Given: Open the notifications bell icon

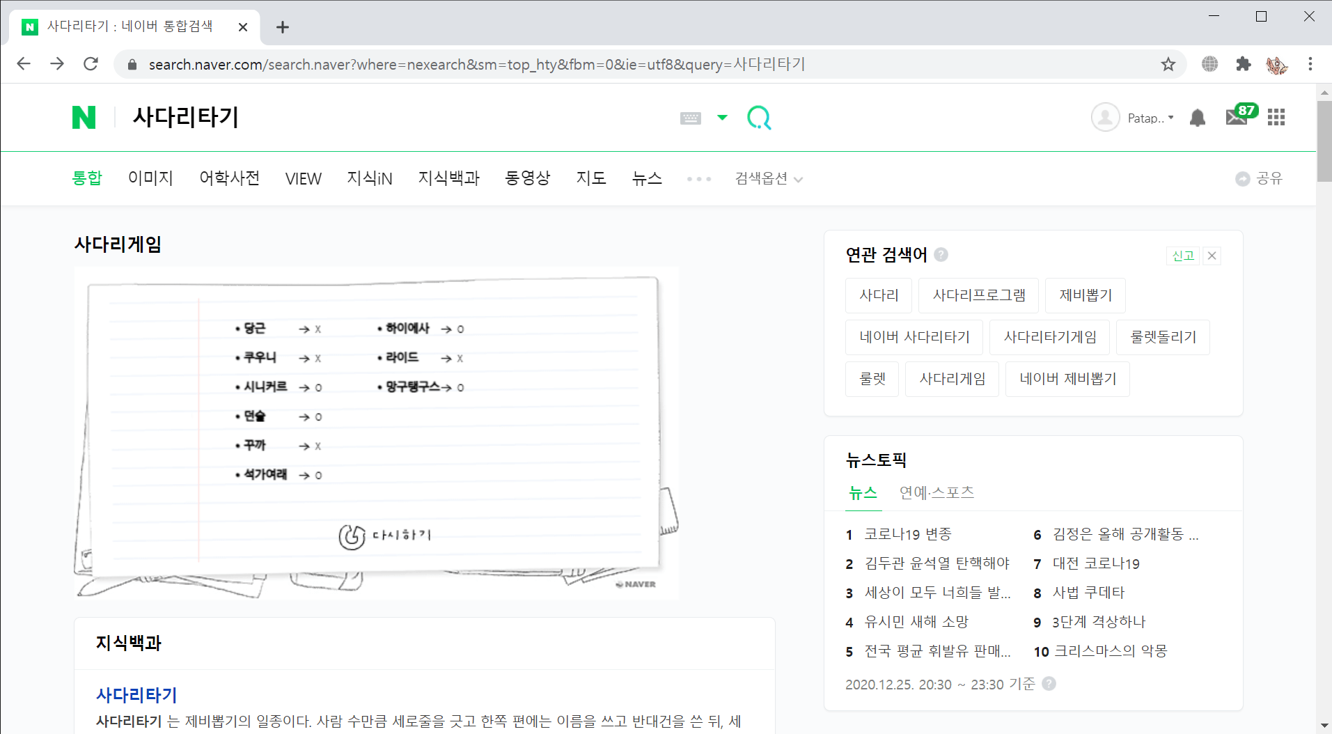Looking at the screenshot, I should coord(1198,118).
